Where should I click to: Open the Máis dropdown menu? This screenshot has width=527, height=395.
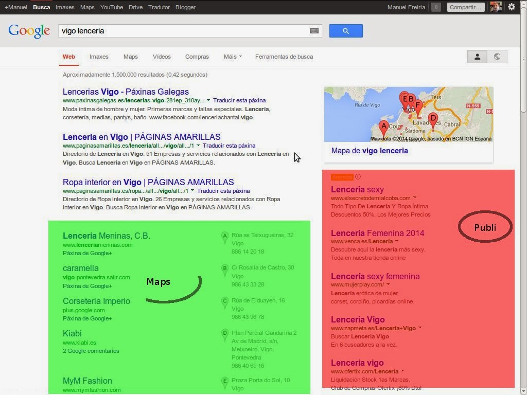pos(232,57)
